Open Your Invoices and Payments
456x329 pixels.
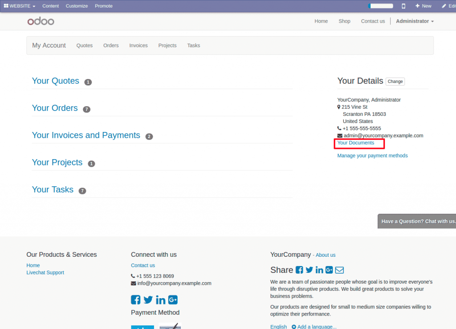pos(86,135)
